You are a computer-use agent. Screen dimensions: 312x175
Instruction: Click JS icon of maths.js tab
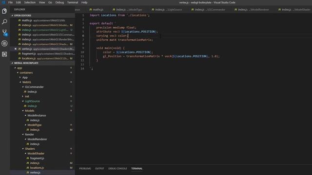click(x=91, y=10)
